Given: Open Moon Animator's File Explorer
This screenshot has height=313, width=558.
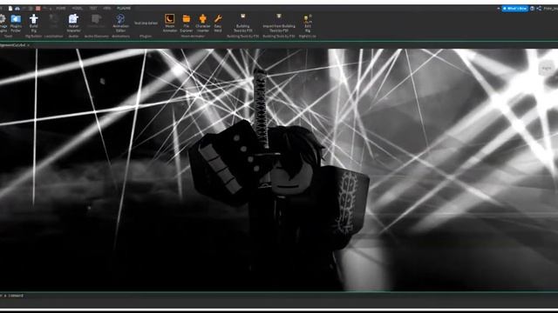Looking at the screenshot, I should pos(186,23).
